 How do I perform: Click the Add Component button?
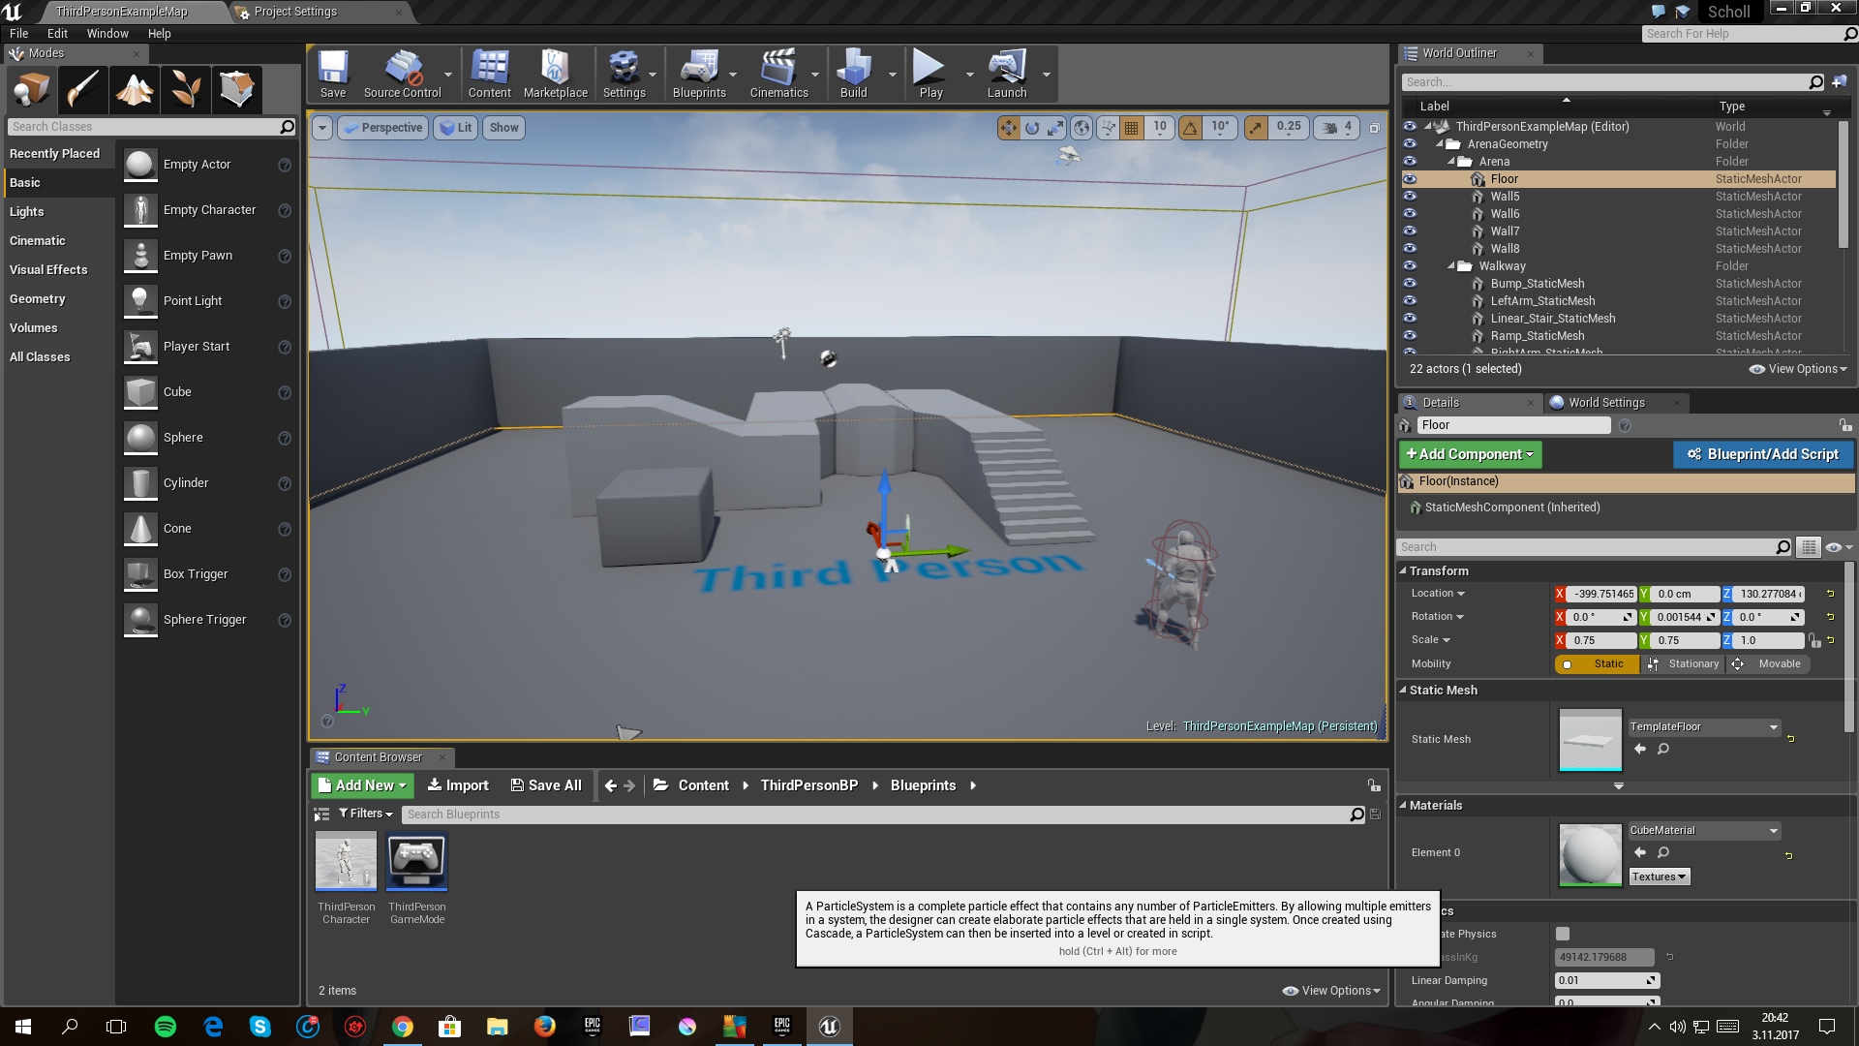(1470, 454)
